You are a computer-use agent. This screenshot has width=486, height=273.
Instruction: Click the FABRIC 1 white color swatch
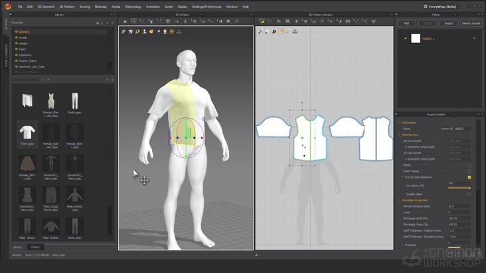pos(416,38)
